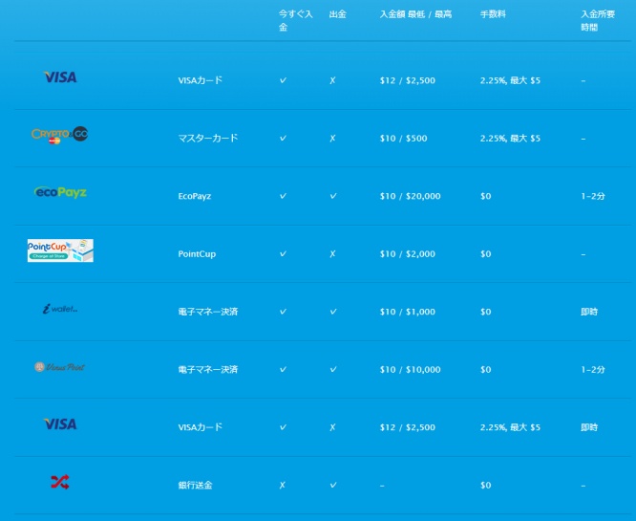Viewport: 636px width, 521px height.
Task: Click the first row's VISA logo
Action: 60,77
